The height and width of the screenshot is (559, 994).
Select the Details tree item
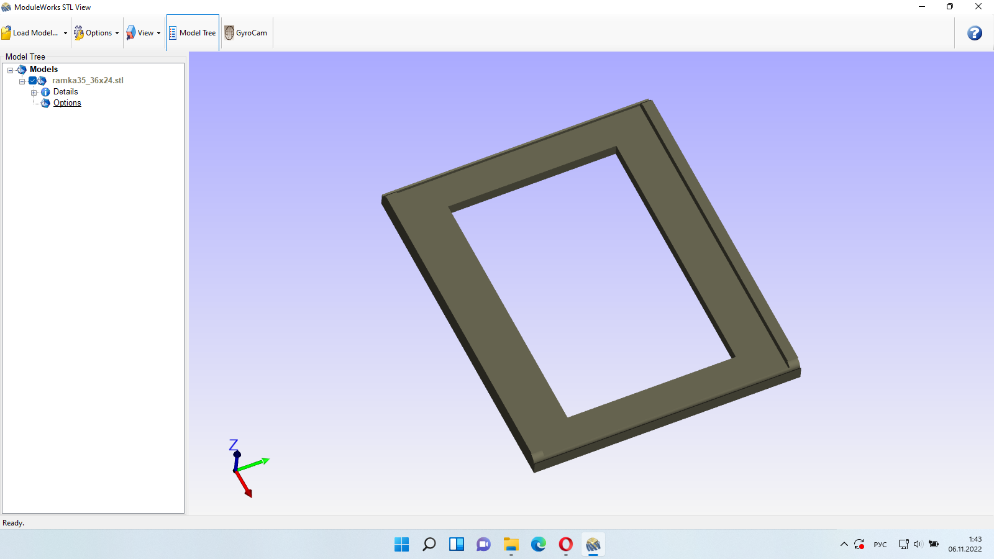click(x=65, y=92)
